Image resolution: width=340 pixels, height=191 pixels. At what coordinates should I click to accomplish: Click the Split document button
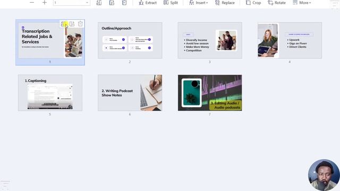click(171, 3)
